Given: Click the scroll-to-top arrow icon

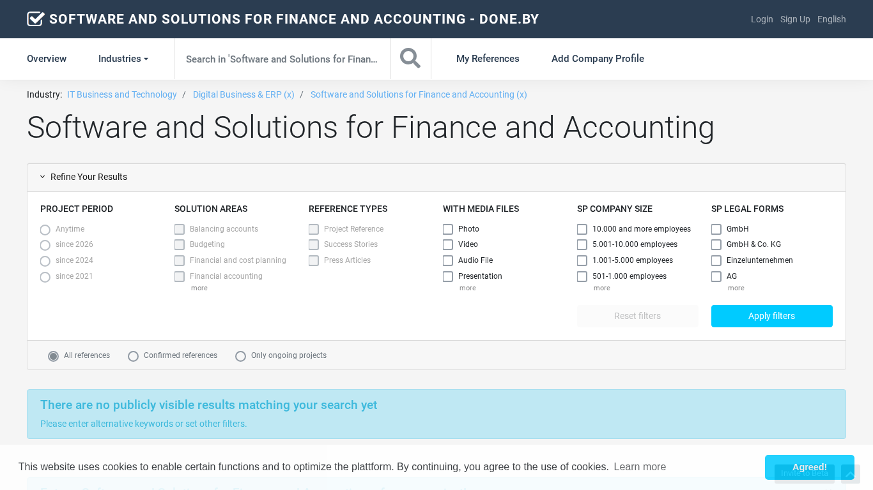Looking at the screenshot, I should (x=850, y=474).
